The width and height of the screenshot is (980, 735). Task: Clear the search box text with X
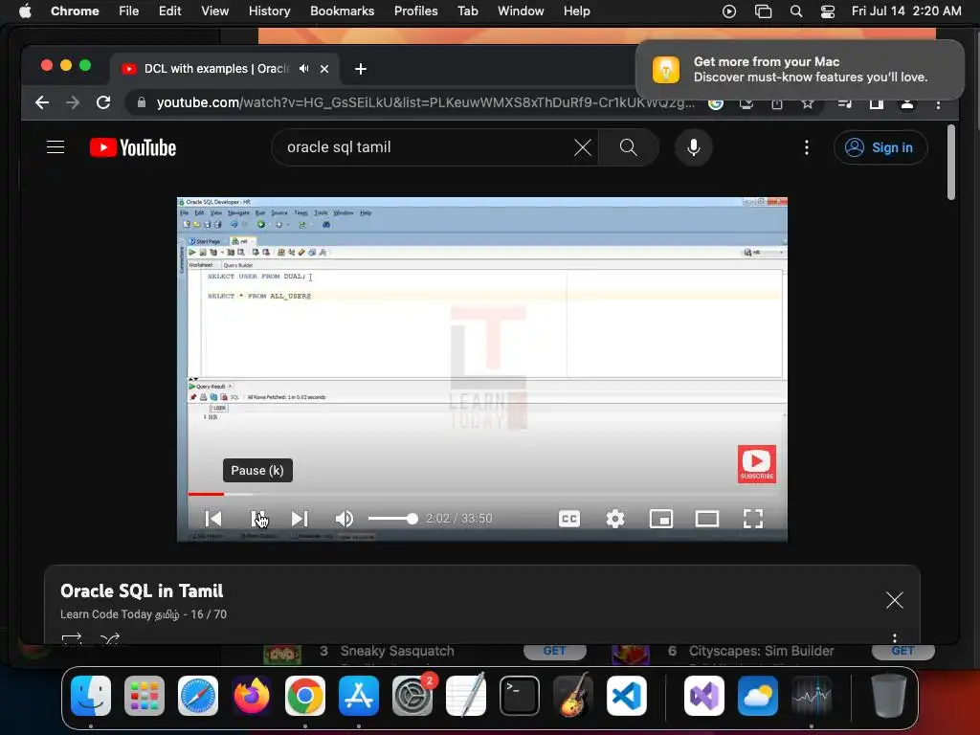point(583,147)
